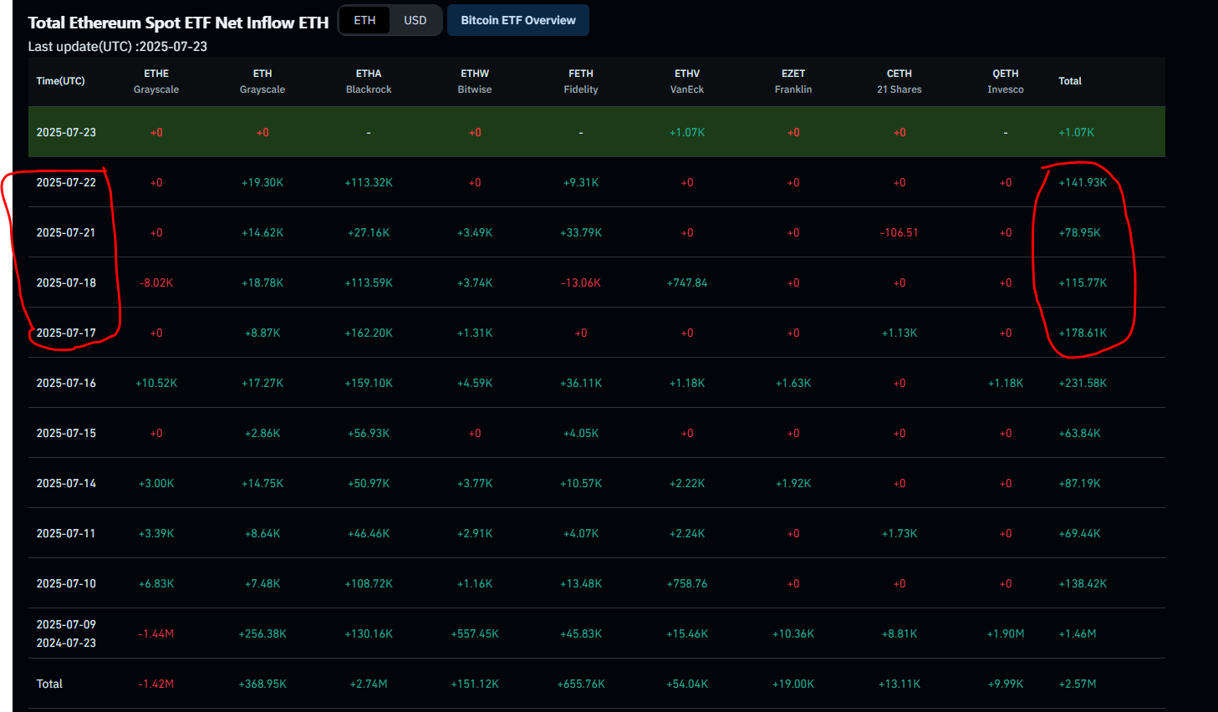Switch the table units to USD

(415, 20)
